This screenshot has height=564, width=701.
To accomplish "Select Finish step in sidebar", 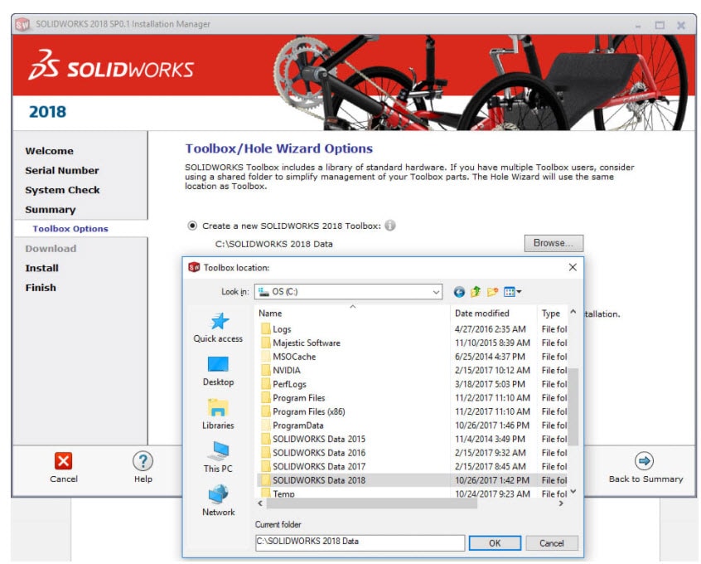I will (41, 288).
